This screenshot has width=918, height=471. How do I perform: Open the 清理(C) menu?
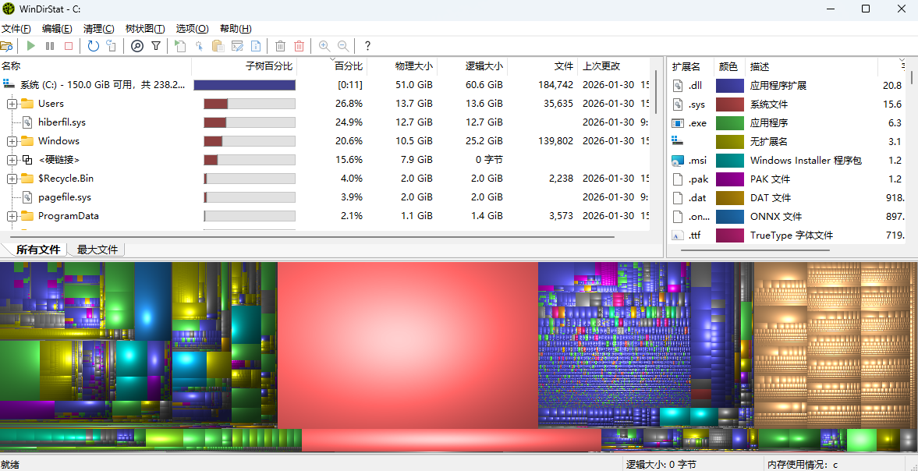pos(98,28)
